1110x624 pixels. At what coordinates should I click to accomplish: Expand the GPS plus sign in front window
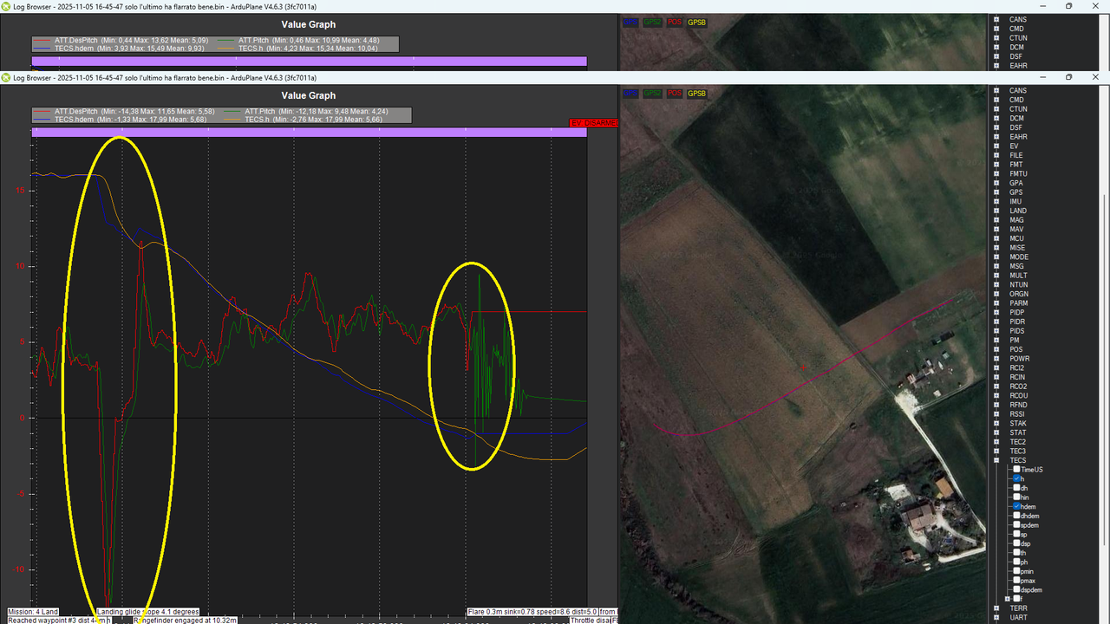click(997, 192)
